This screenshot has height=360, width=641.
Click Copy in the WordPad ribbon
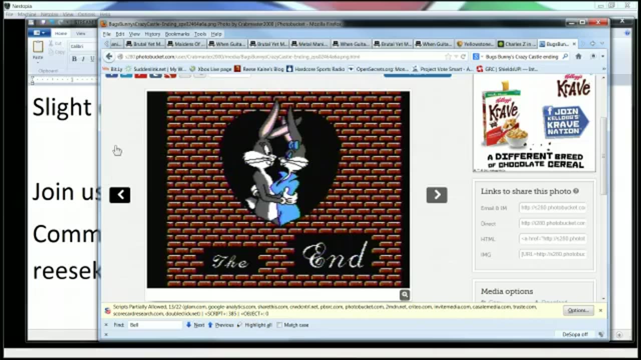click(56, 52)
